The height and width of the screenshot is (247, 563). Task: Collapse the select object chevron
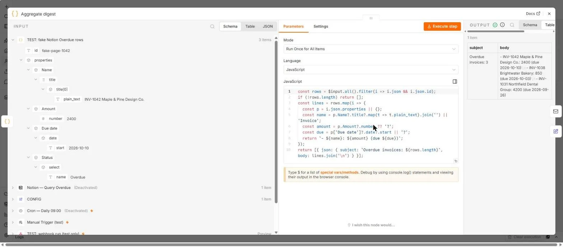tap(36, 167)
